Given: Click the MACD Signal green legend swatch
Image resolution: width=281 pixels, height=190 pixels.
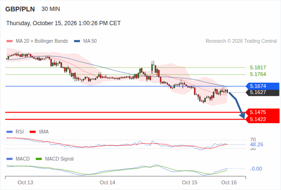Looking at the screenshot, I should point(39,159).
